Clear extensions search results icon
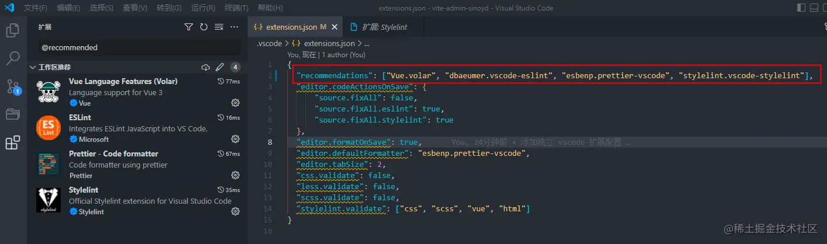This screenshot has width=827, height=244. pos(219,27)
